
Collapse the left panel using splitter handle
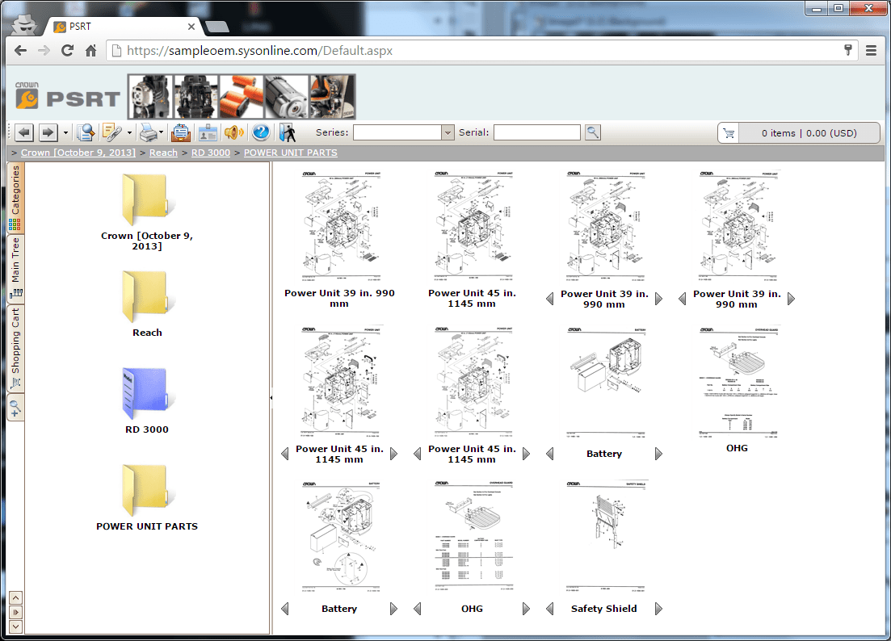[271, 398]
